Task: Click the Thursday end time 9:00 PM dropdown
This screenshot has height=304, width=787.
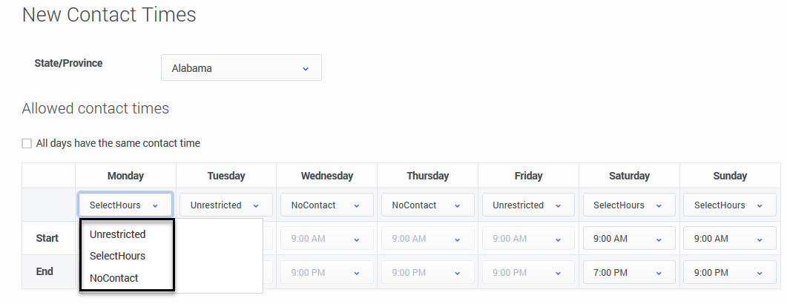Action: (427, 272)
